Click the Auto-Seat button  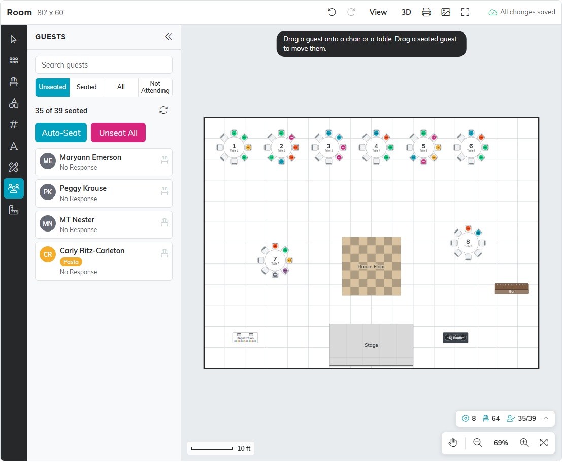(61, 133)
